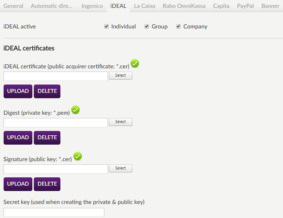Focus the iDEAL certificate file path field
Image resolution: width=283 pixels, height=218 pixels.
point(56,76)
